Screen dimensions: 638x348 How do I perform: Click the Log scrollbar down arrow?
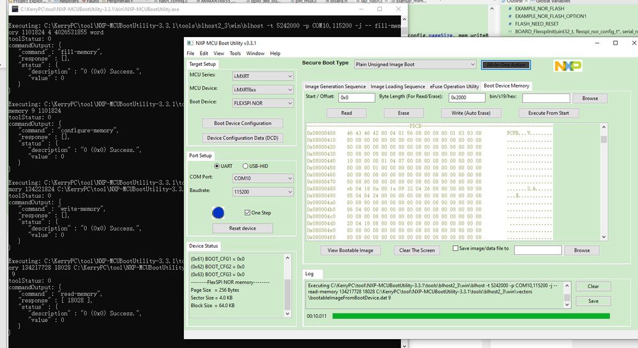[567, 305]
